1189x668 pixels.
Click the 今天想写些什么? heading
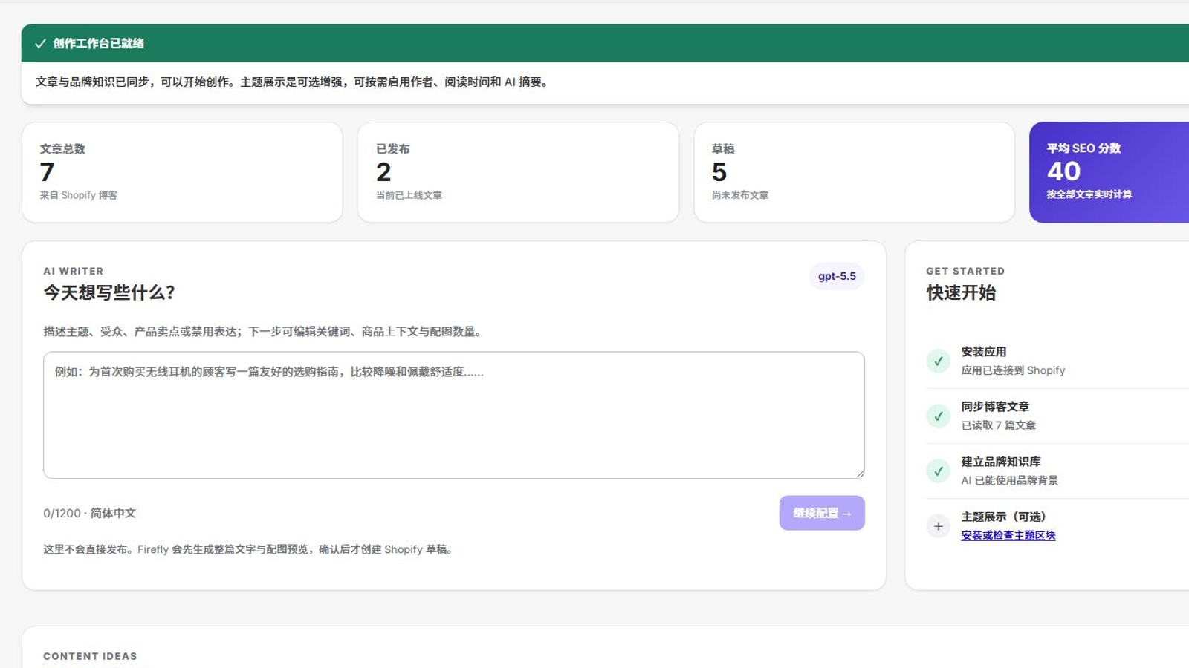[109, 292]
